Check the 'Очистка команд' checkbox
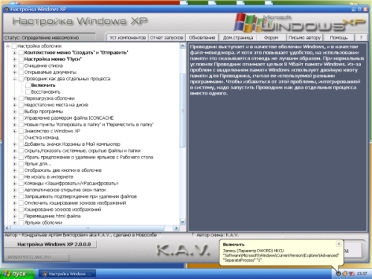 21,138
